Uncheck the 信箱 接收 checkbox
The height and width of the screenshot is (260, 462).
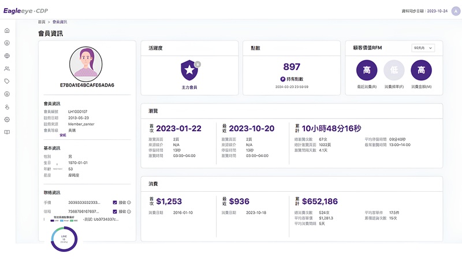115,211
